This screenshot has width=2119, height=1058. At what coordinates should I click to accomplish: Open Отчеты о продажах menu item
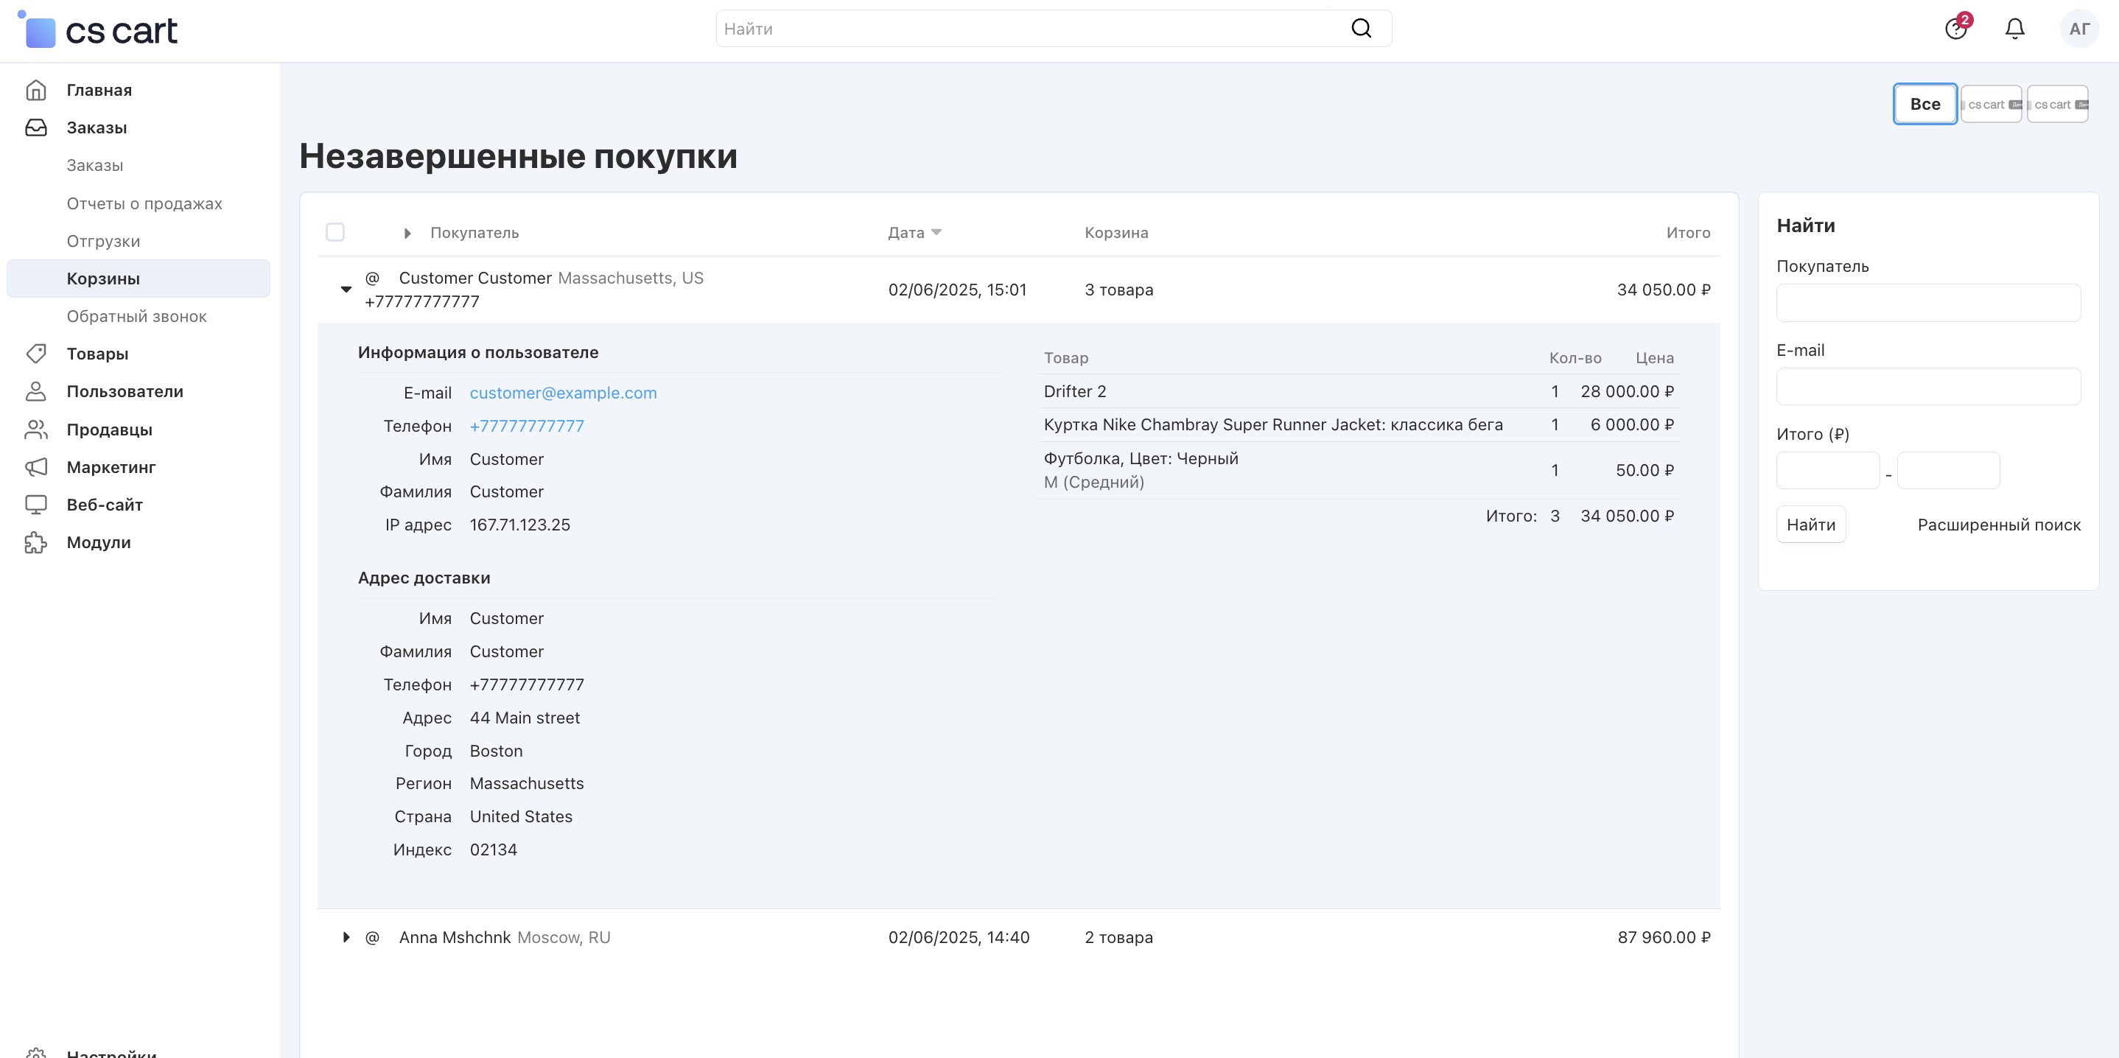tap(144, 203)
